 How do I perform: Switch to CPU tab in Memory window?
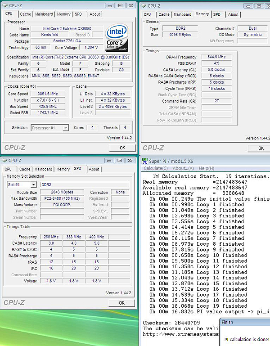pyautogui.click(x=147, y=14)
